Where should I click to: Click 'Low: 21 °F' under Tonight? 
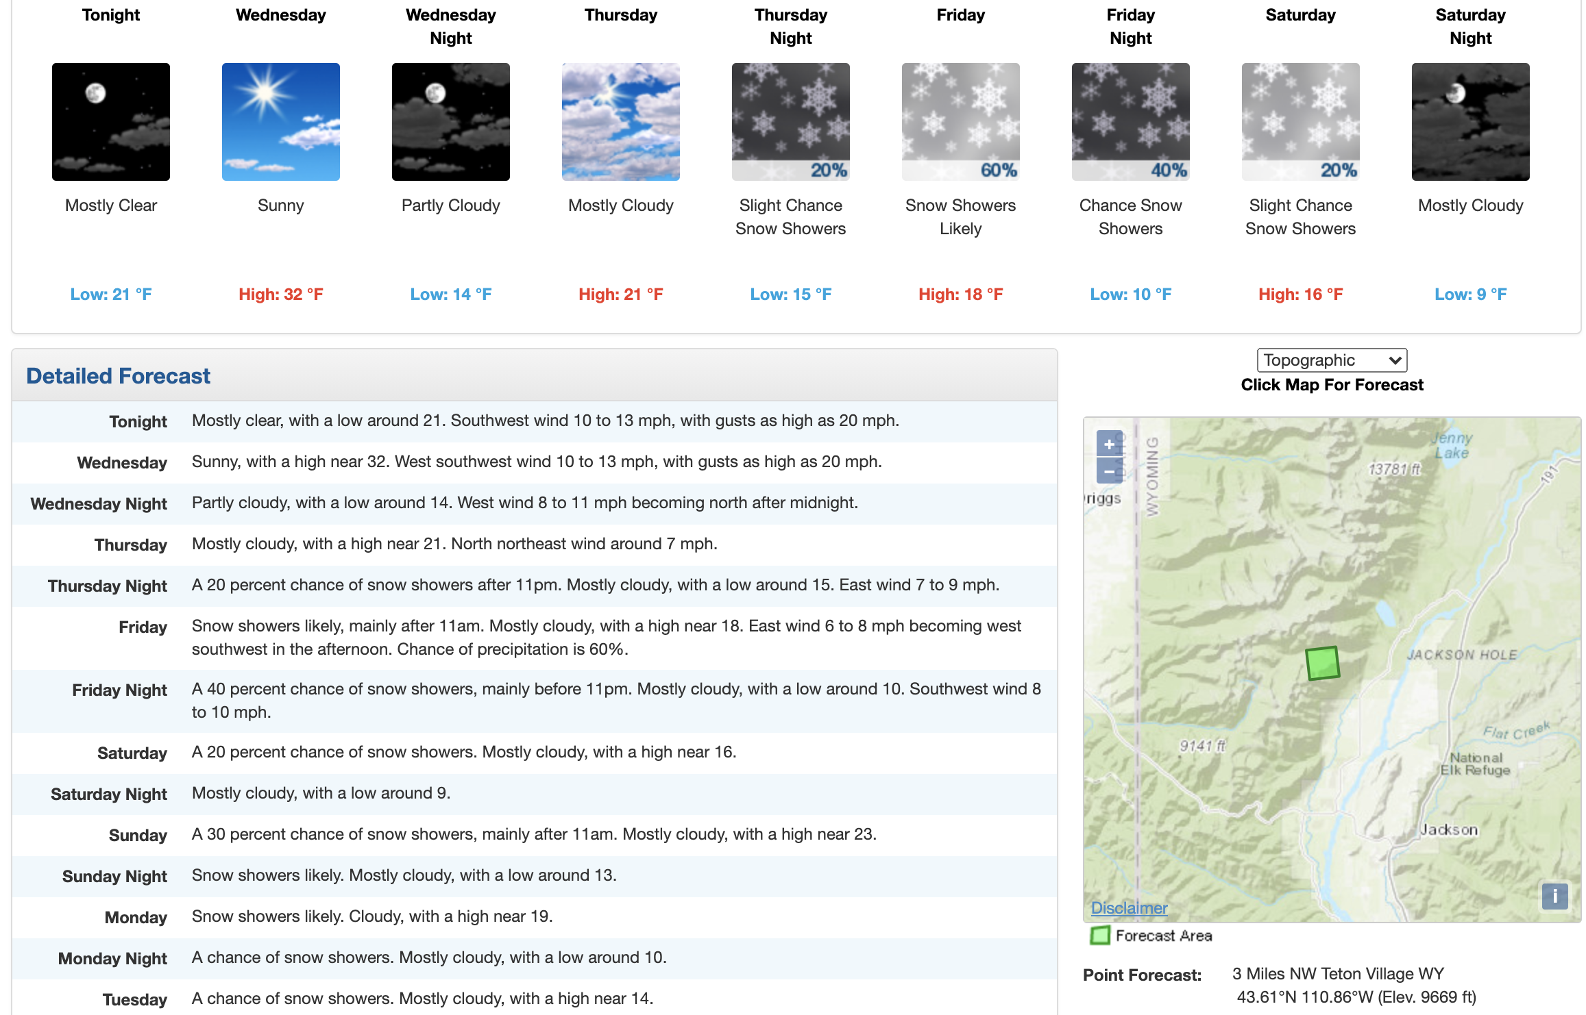111,295
